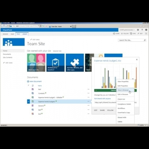The image size is (149, 149).
Task: Click the Follow star icon
Action: click(122, 34)
